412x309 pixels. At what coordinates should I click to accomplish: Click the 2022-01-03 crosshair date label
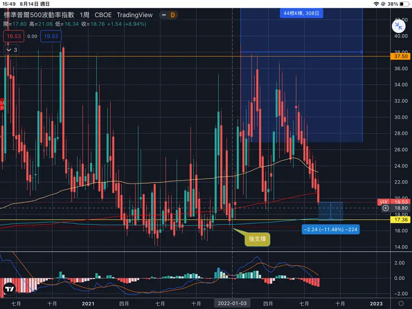click(232, 303)
